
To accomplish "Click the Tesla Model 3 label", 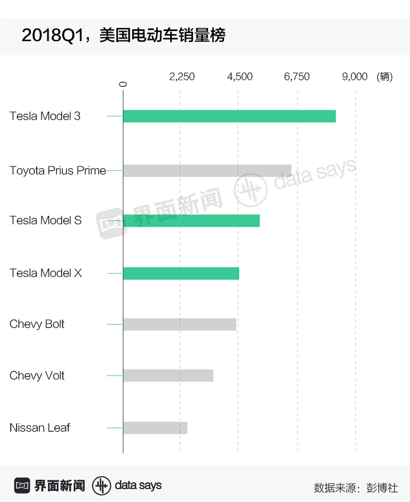I will pyautogui.click(x=45, y=116).
